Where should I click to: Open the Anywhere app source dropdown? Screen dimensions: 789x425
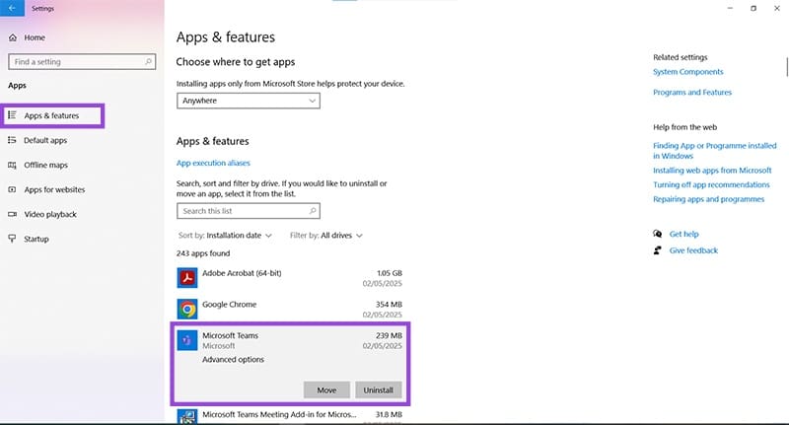pyautogui.click(x=249, y=101)
